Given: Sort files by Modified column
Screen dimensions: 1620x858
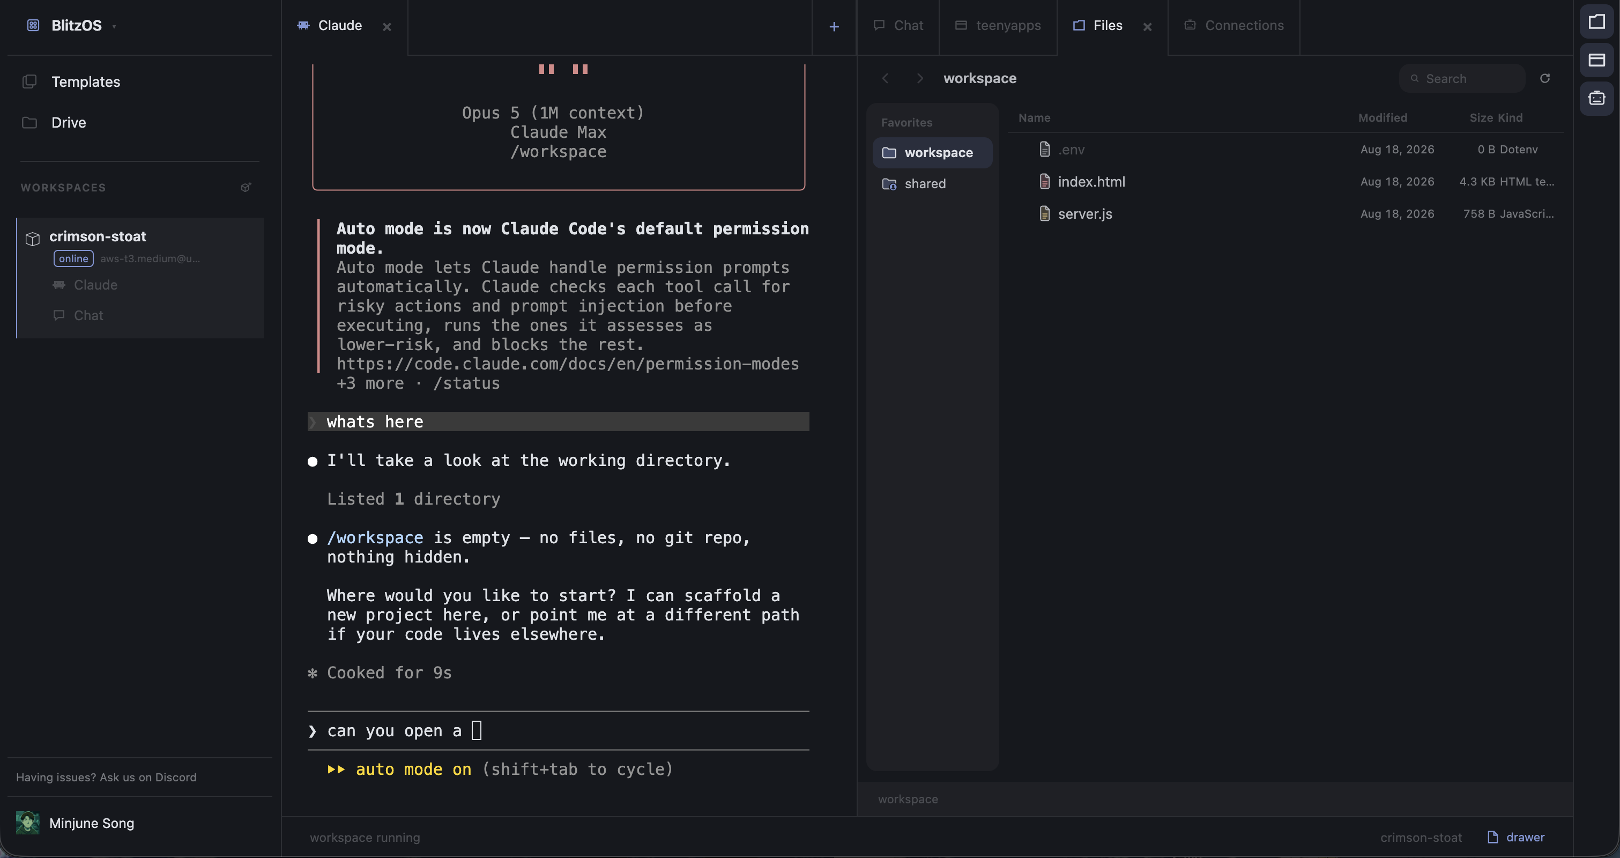Looking at the screenshot, I should coord(1383,117).
